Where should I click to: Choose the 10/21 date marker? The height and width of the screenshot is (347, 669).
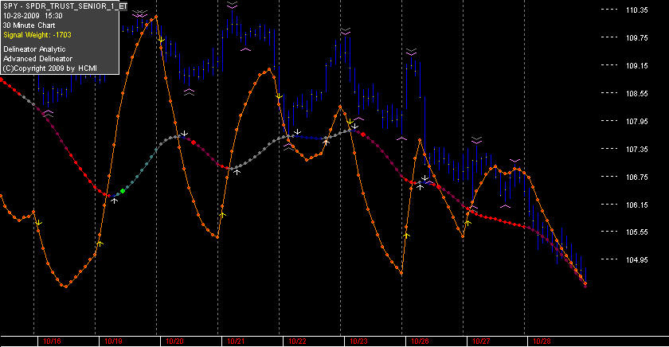point(236,341)
